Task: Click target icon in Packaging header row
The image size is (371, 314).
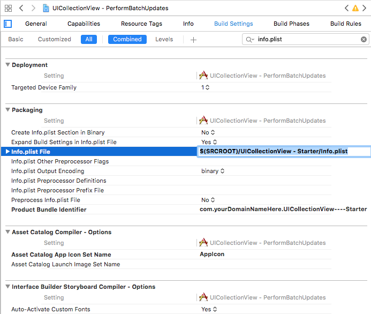Action: [x=203, y=121]
